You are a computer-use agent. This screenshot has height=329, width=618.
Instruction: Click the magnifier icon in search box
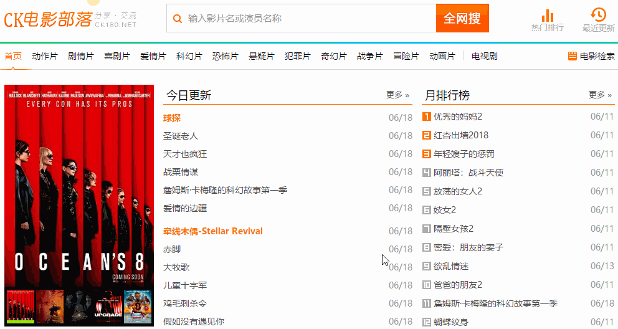click(x=178, y=19)
